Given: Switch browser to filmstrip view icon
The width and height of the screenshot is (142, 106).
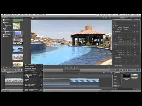Looking at the screenshot, I should coord(10,67).
